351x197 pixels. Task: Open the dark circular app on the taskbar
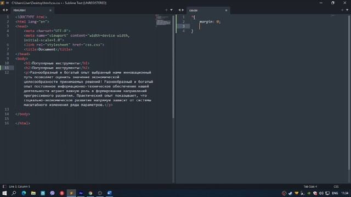[100, 193]
